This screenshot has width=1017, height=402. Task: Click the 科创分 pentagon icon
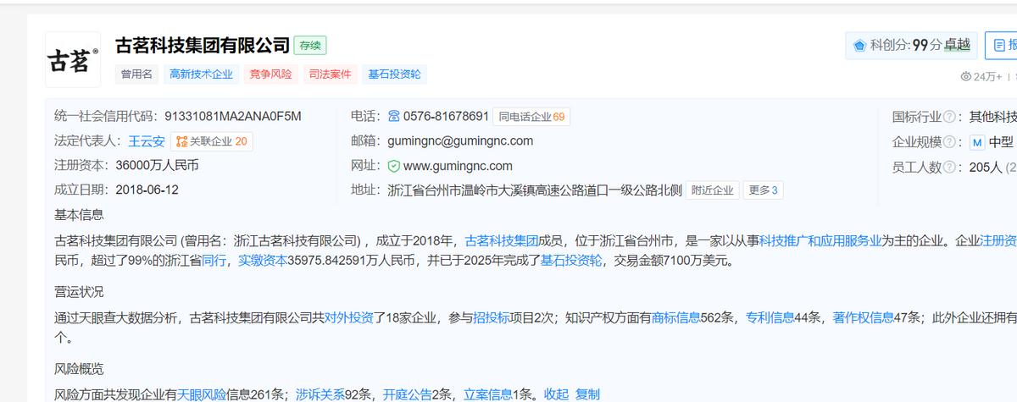pos(859,46)
